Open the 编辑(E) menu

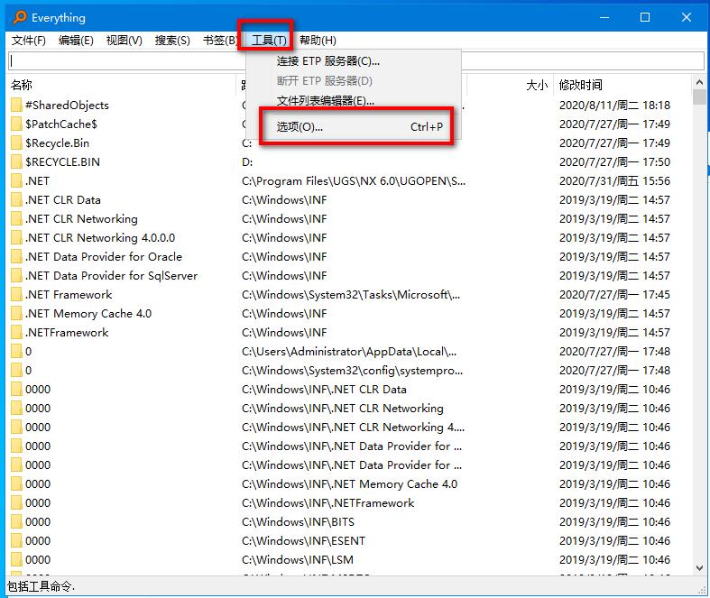(x=76, y=41)
